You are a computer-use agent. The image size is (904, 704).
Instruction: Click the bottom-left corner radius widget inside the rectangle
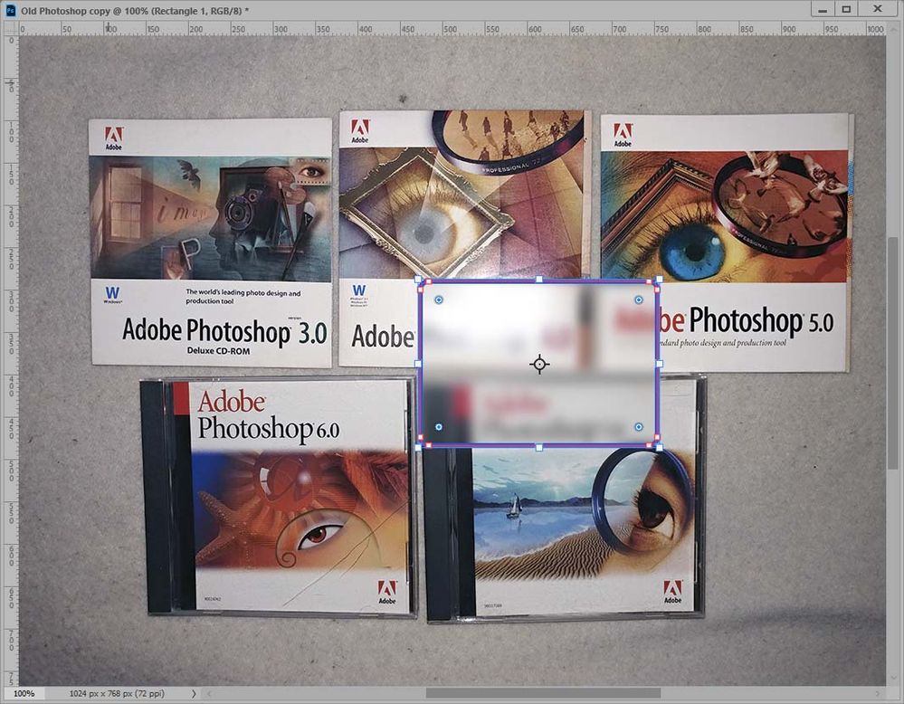pos(439,427)
